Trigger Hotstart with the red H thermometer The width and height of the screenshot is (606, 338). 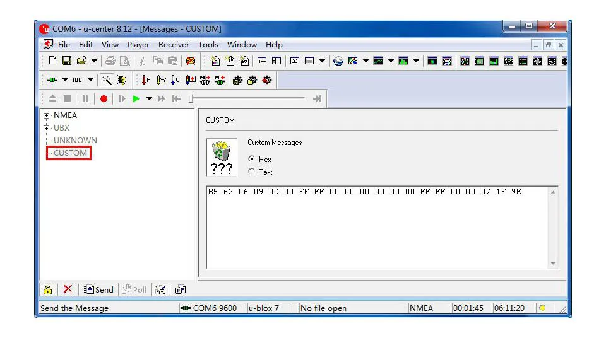(146, 80)
